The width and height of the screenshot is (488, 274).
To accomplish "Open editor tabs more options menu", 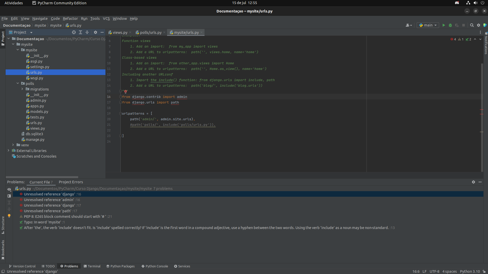I will [480, 32].
